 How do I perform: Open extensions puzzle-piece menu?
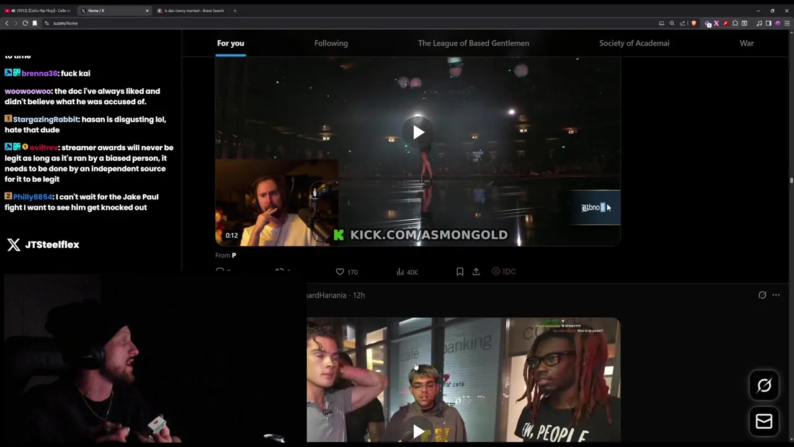tap(735, 23)
